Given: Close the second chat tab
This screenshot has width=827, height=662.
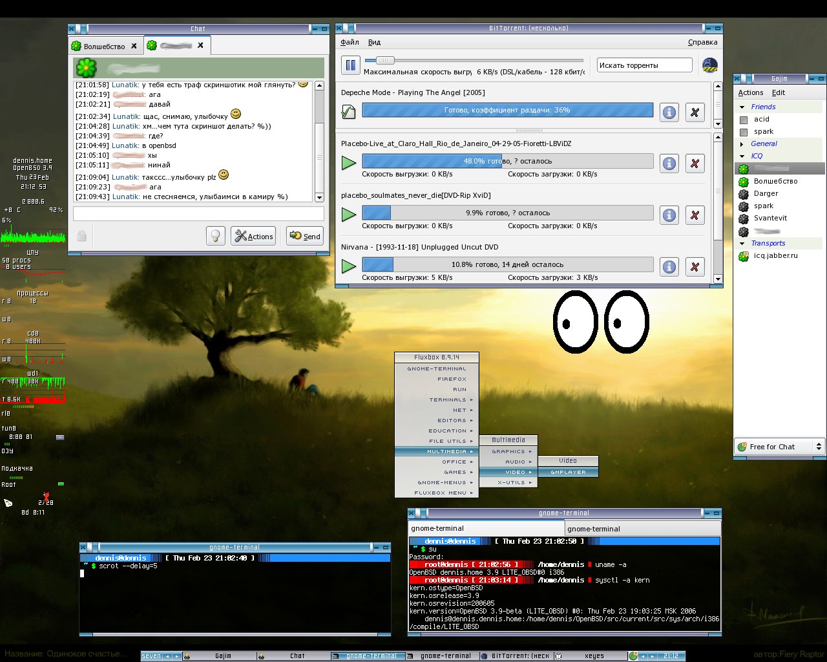Looking at the screenshot, I should [200, 45].
